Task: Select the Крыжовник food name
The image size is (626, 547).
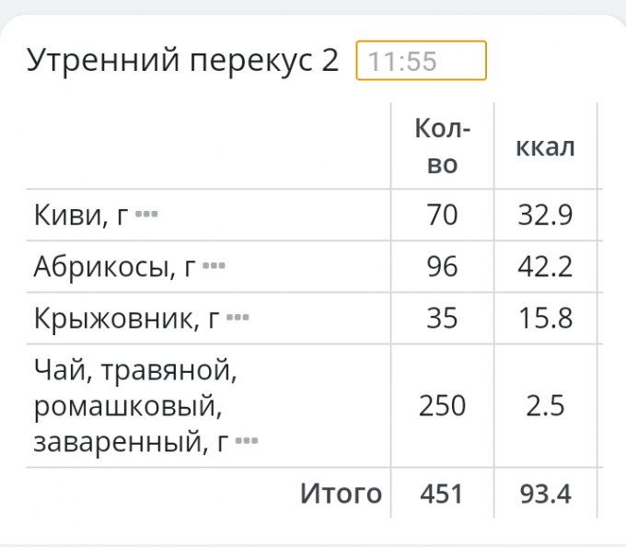Action: tap(125, 319)
